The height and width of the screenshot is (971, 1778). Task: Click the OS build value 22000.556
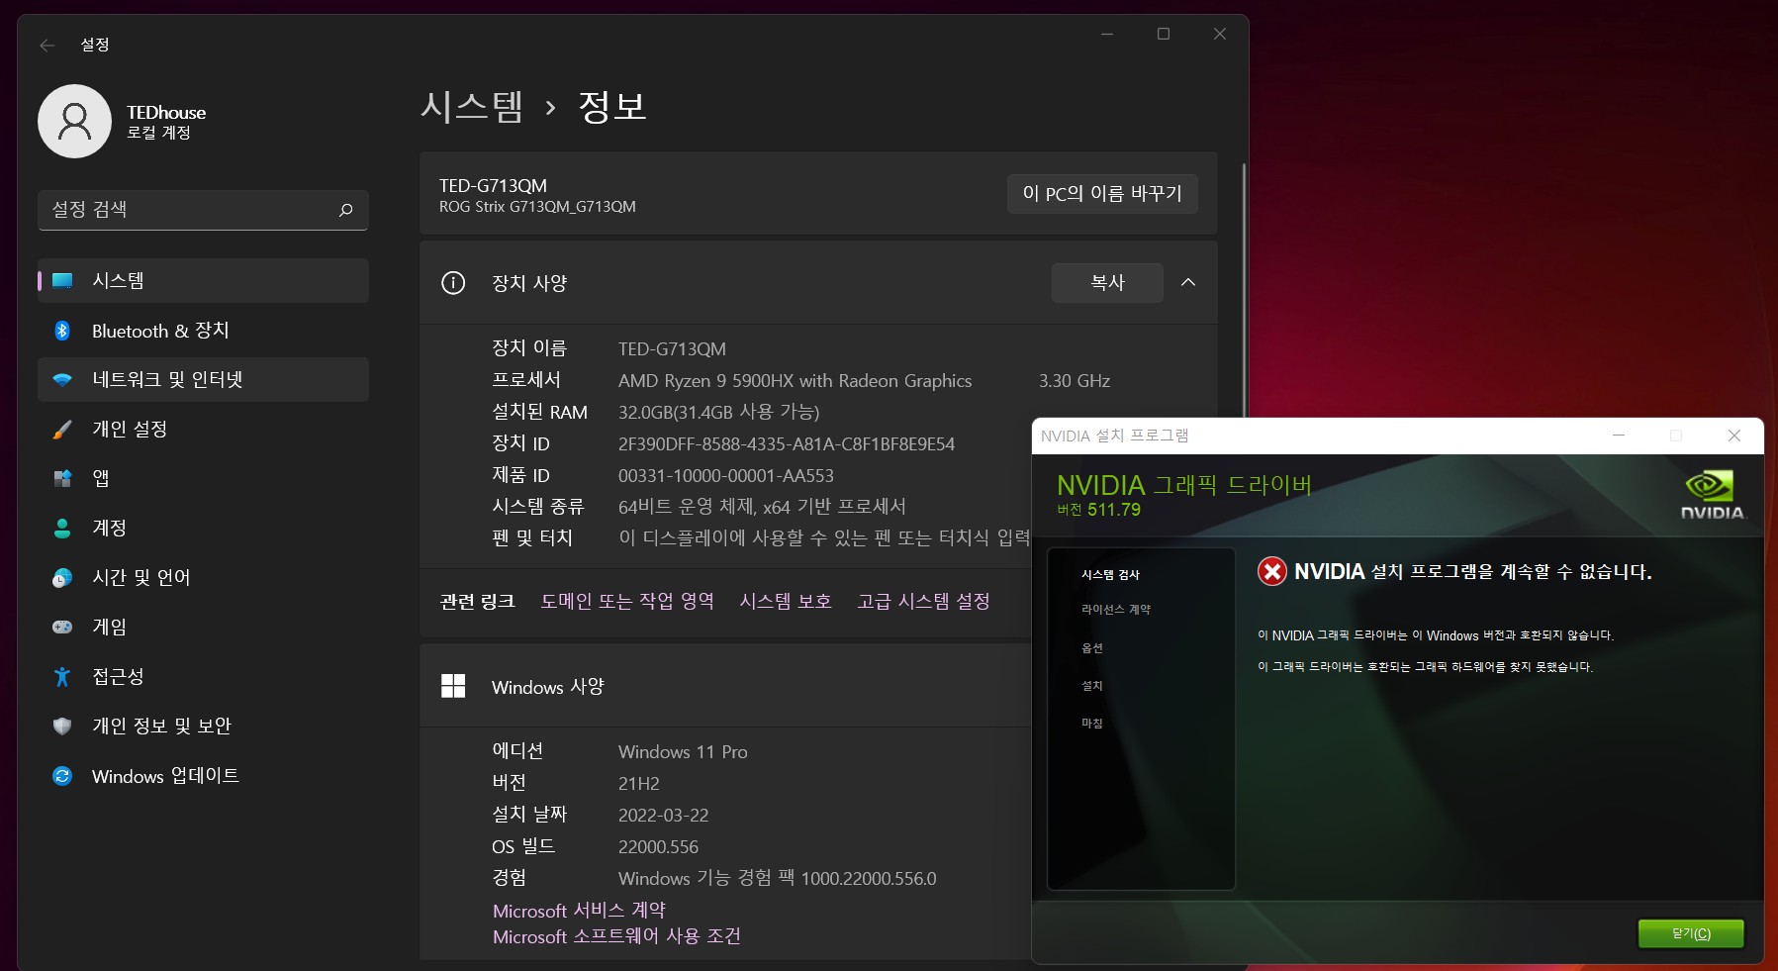(x=658, y=847)
